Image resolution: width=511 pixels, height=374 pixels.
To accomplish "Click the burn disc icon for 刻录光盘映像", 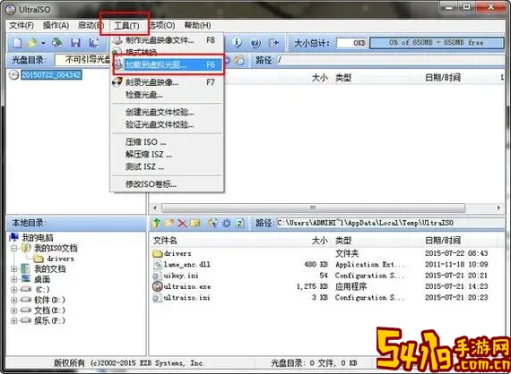I will click(x=117, y=82).
